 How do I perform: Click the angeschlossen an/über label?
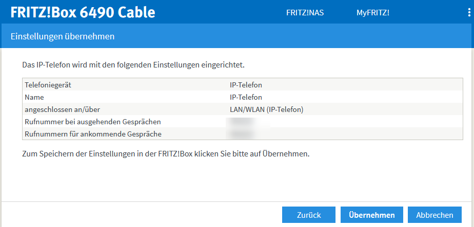point(63,109)
